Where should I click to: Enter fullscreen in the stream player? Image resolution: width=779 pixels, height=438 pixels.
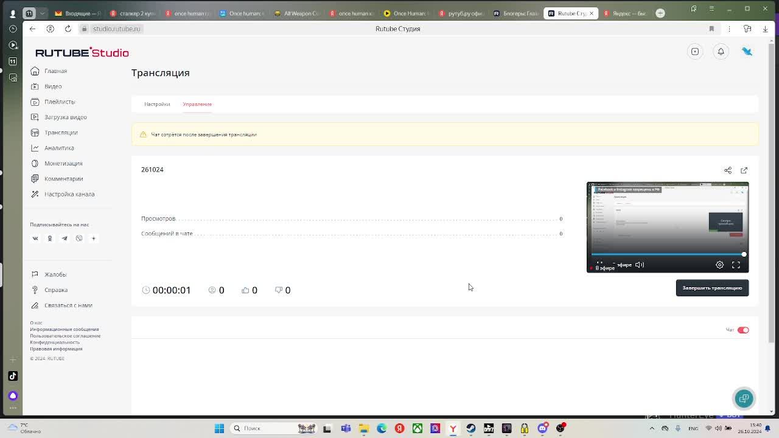(x=736, y=265)
